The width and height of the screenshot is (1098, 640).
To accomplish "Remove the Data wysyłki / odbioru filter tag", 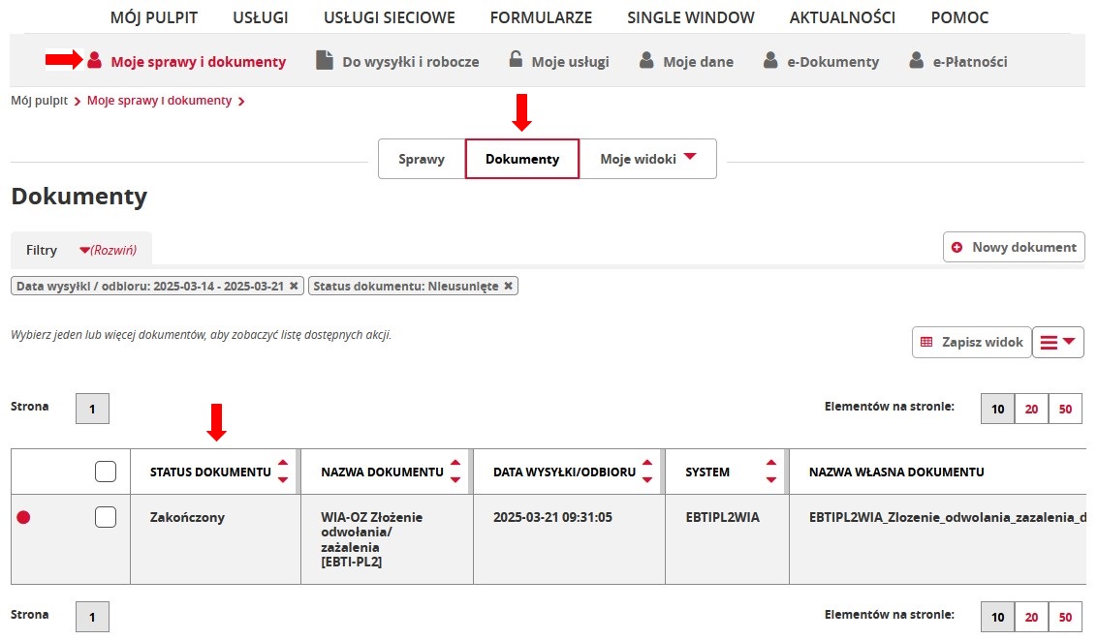I will (x=295, y=286).
